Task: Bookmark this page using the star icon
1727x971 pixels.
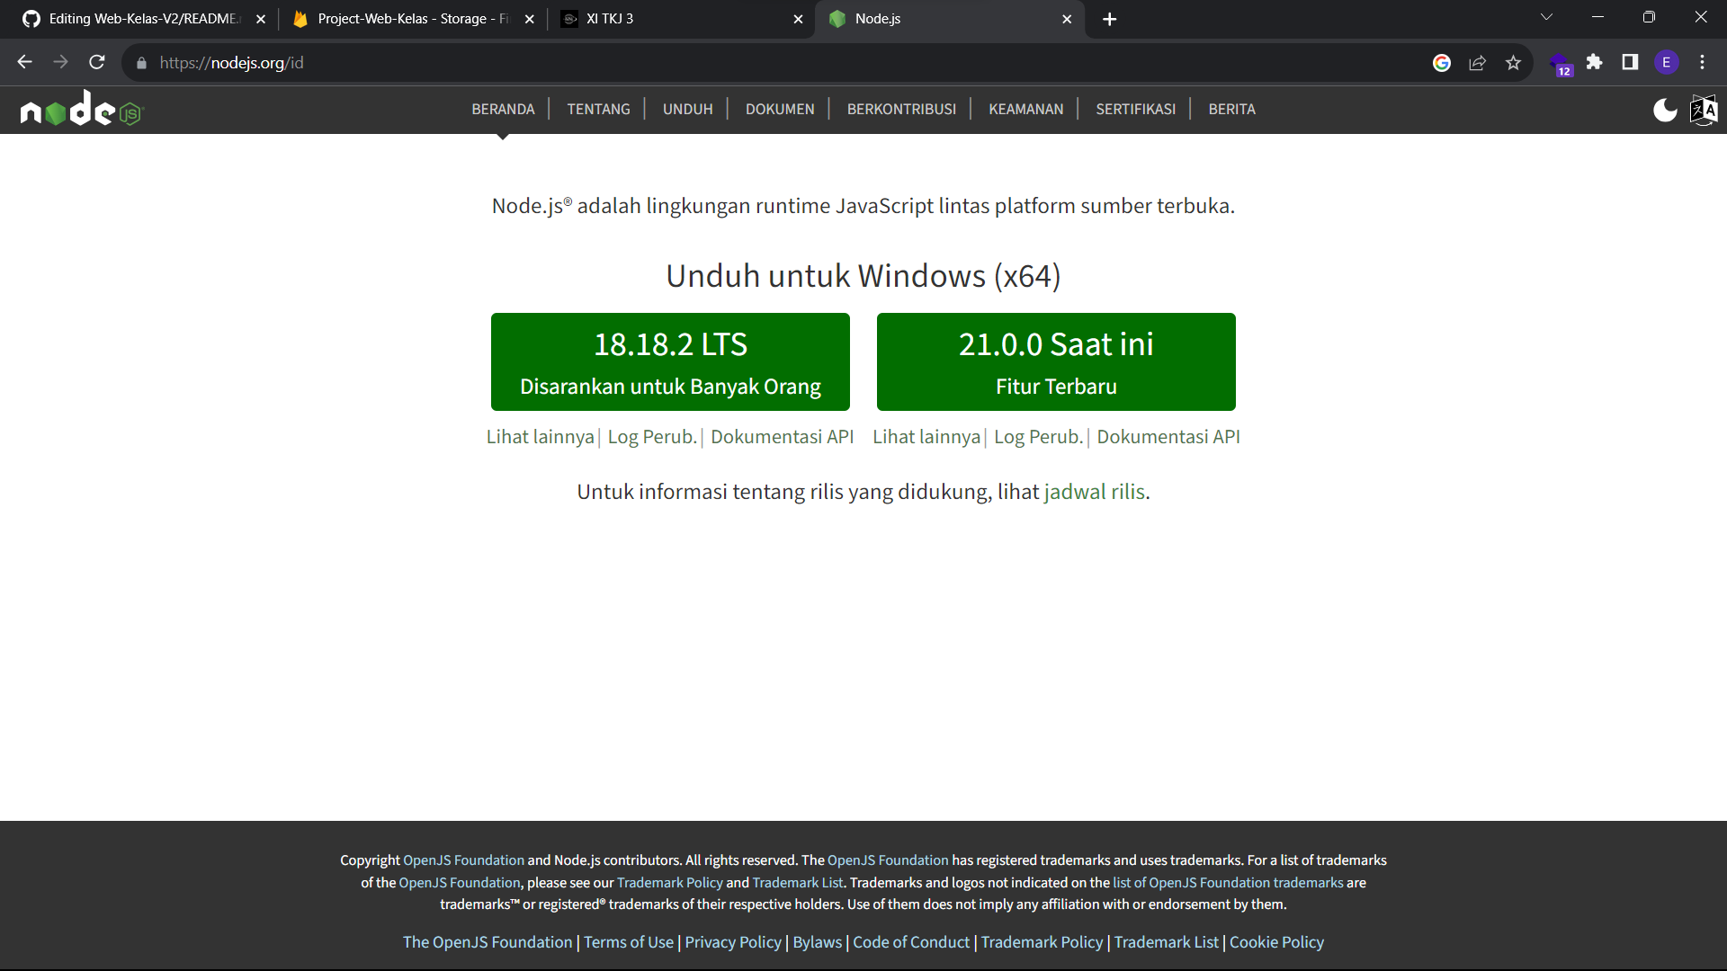Action: click(1514, 62)
